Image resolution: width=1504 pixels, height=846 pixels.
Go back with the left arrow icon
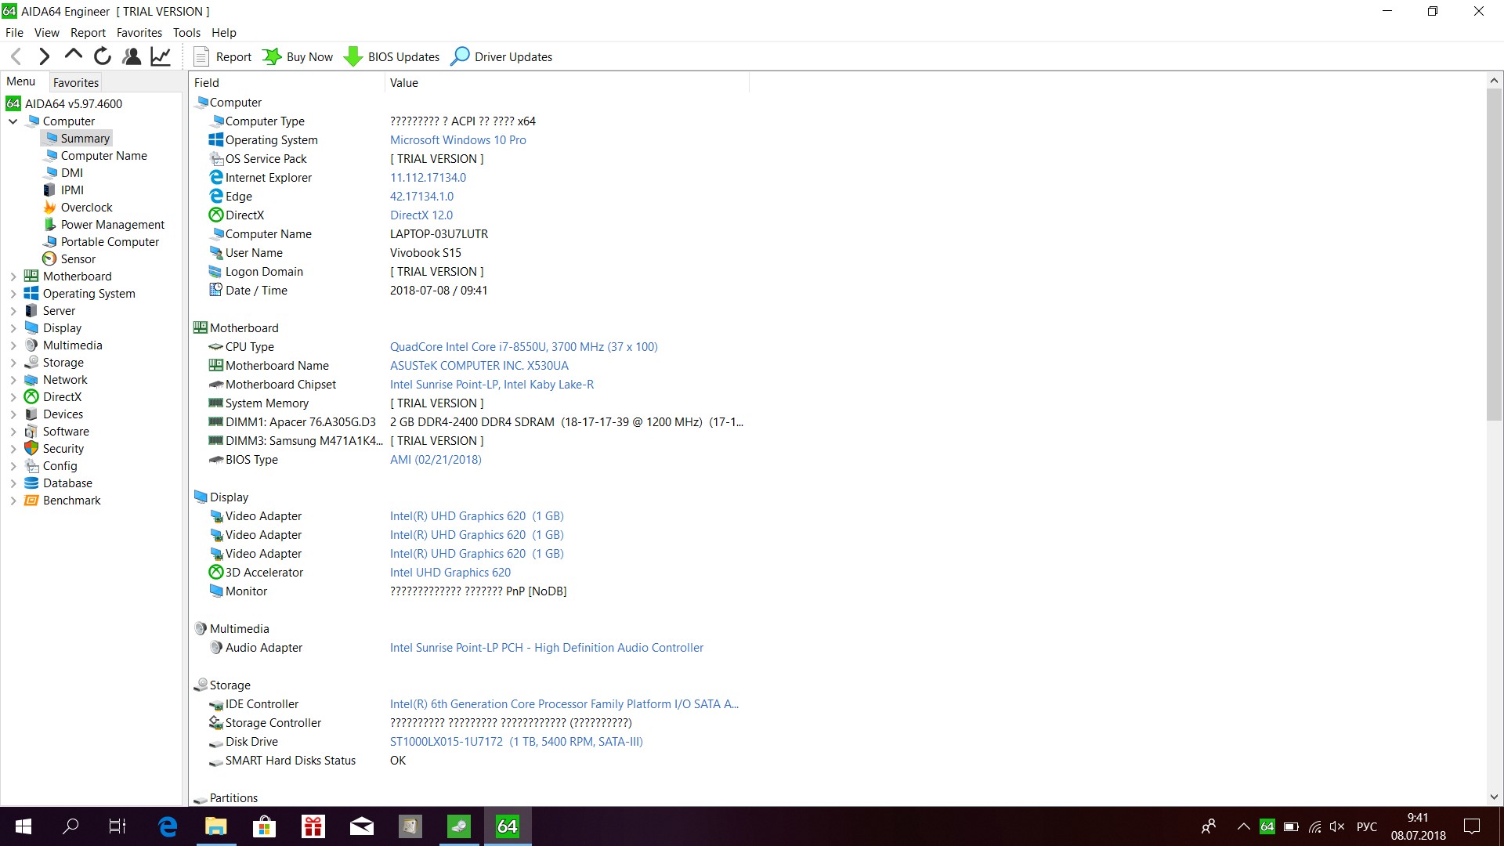click(16, 56)
